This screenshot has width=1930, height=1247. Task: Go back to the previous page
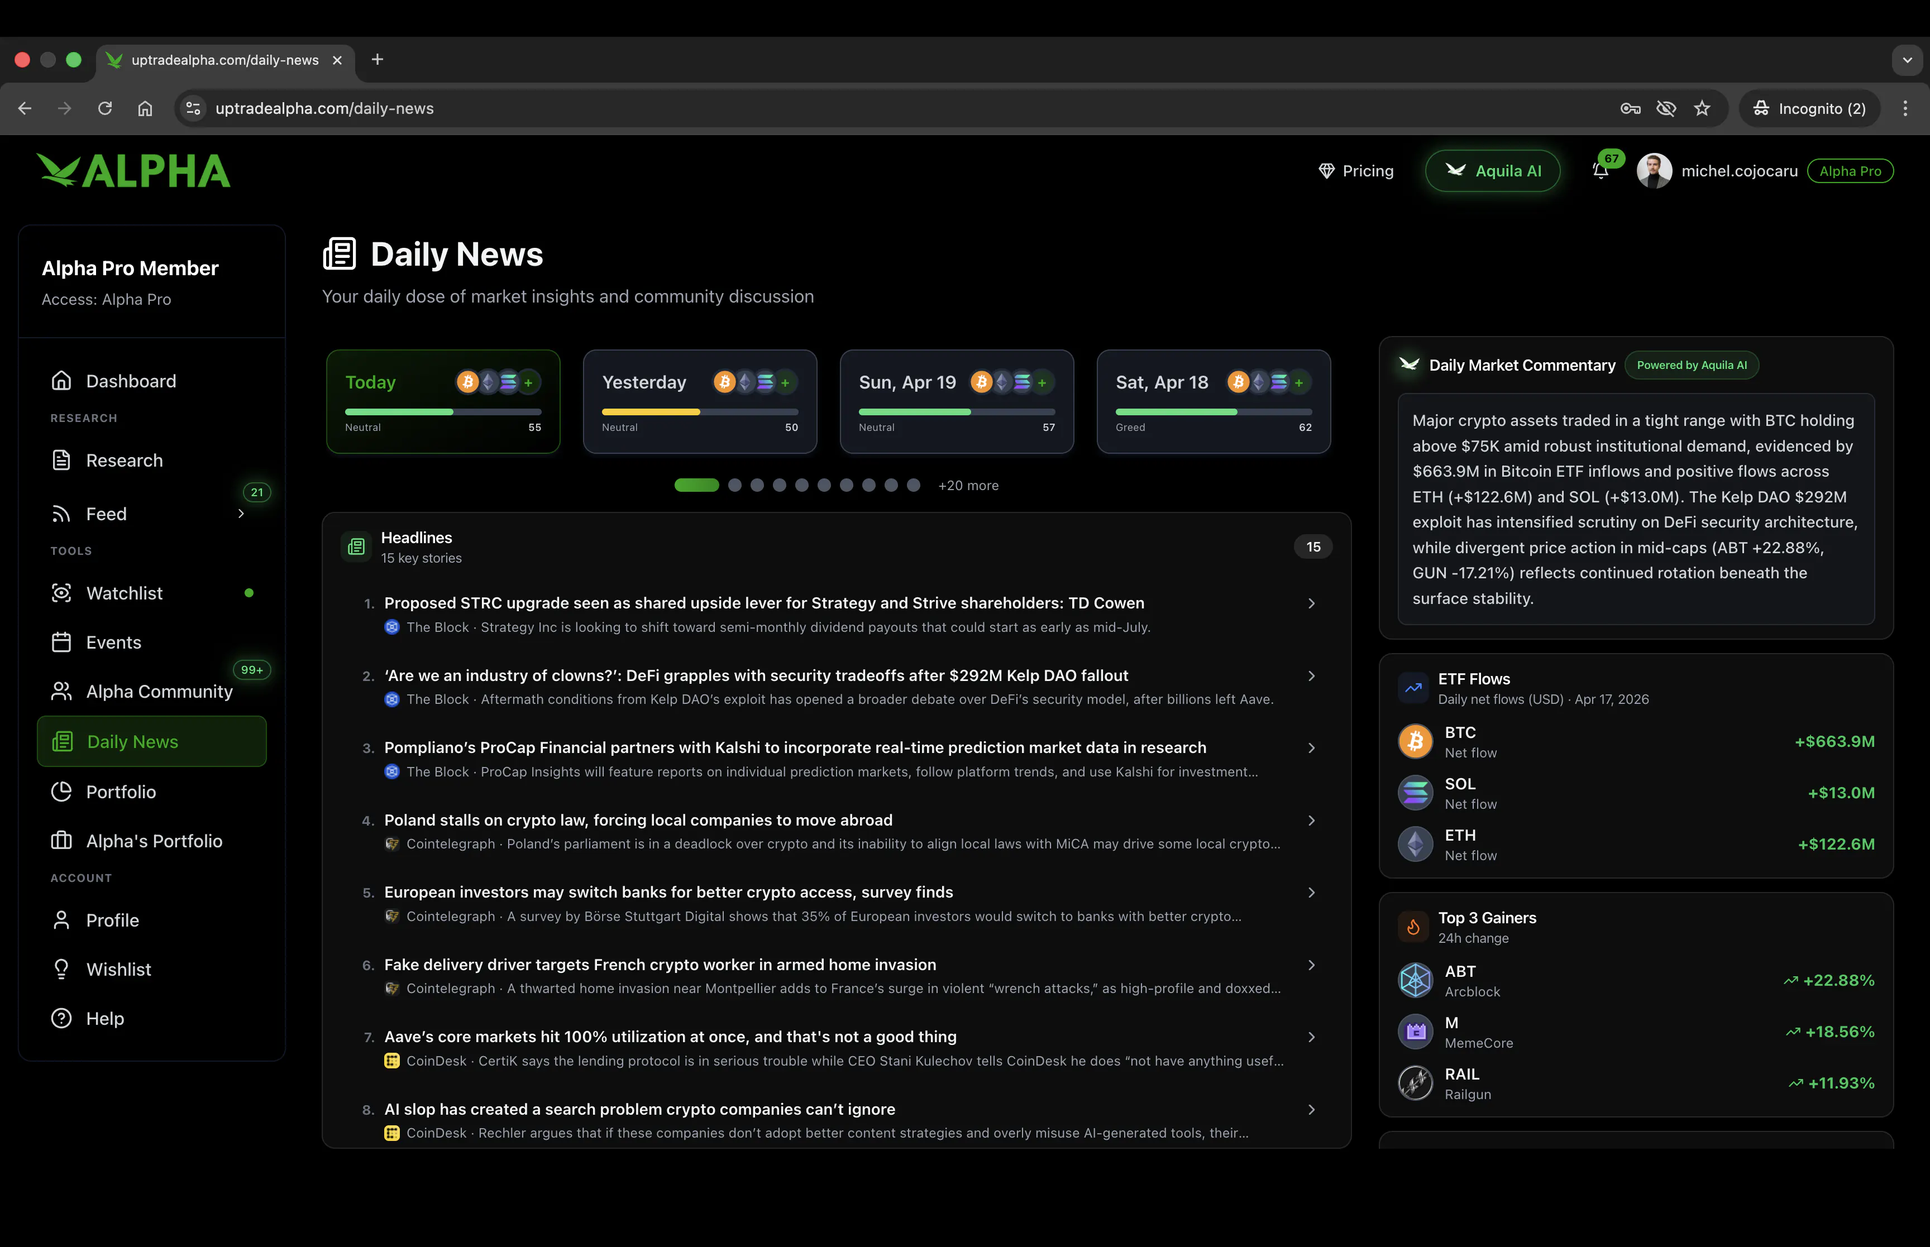tap(25, 108)
